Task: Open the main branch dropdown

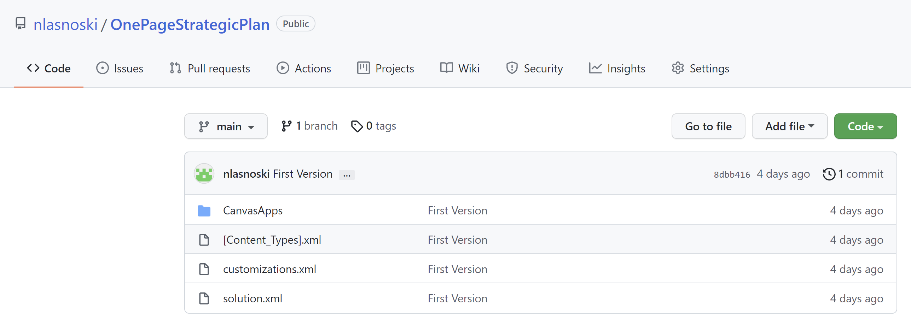Action: click(226, 126)
